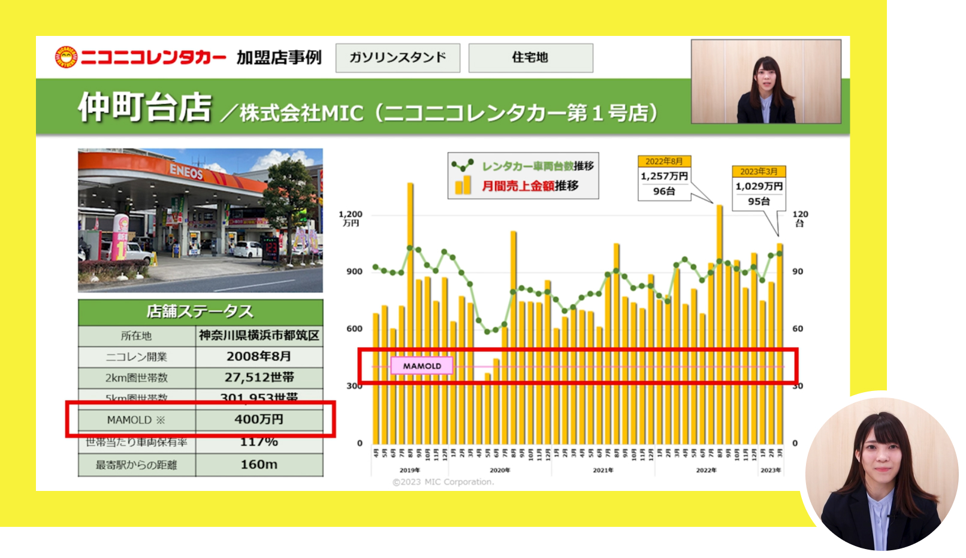Click the 2022年8月 callout label
This screenshot has width=966, height=558.
pyautogui.click(x=664, y=161)
